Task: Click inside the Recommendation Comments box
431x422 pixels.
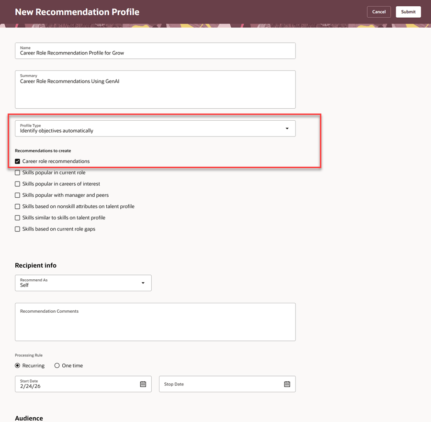Action: pyautogui.click(x=155, y=321)
